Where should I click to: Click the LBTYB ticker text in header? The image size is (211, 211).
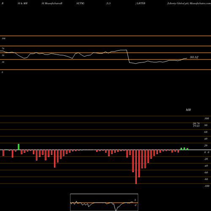click(141, 3)
